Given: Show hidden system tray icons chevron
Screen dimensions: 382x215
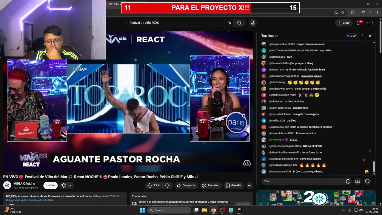Looking at the screenshot, I should click(x=343, y=210).
